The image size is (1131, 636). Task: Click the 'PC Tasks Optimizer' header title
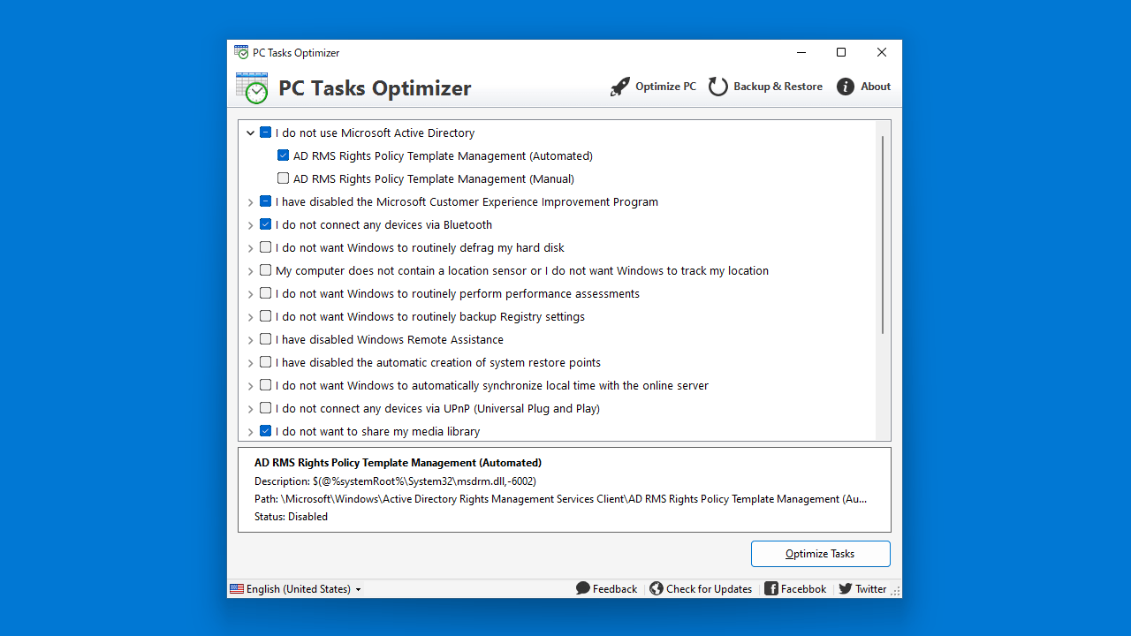(x=375, y=88)
